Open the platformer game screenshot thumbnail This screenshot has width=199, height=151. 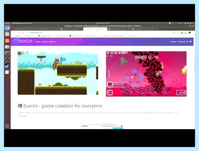coord(58,74)
